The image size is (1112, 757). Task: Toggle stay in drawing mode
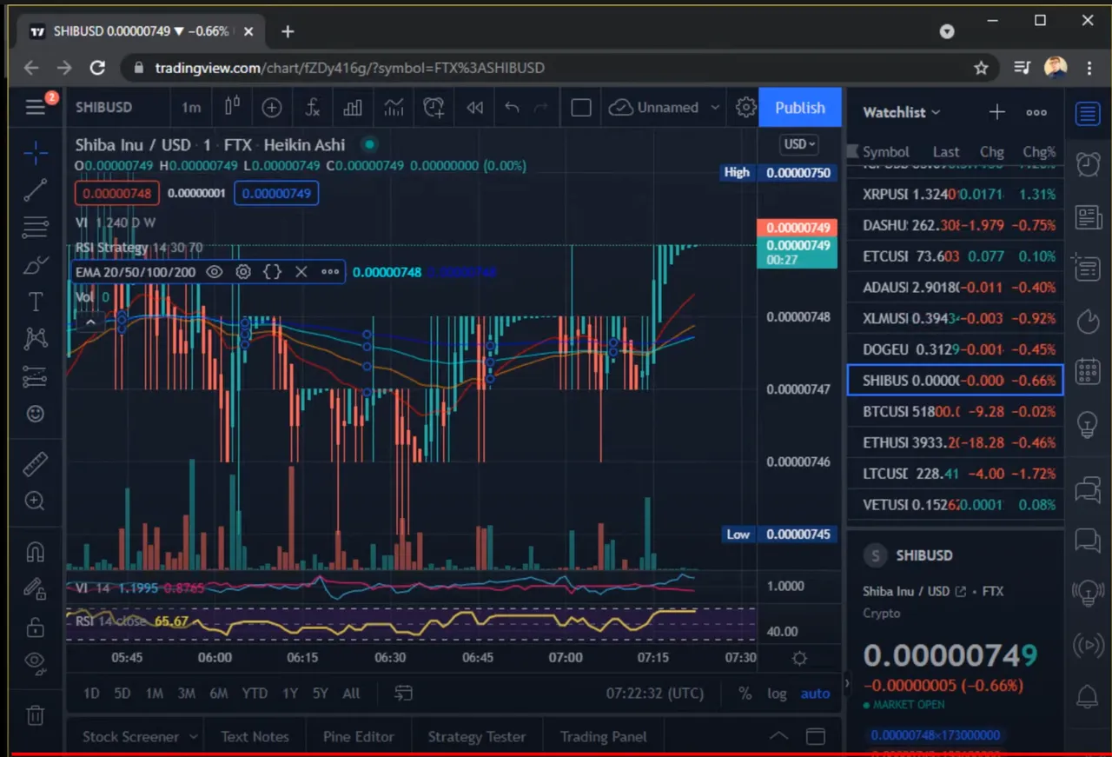(36, 588)
